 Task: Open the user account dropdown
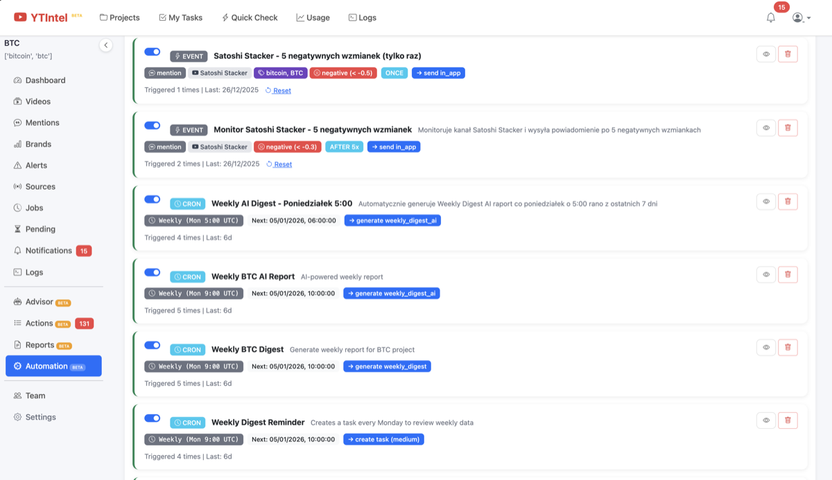click(x=801, y=18)
